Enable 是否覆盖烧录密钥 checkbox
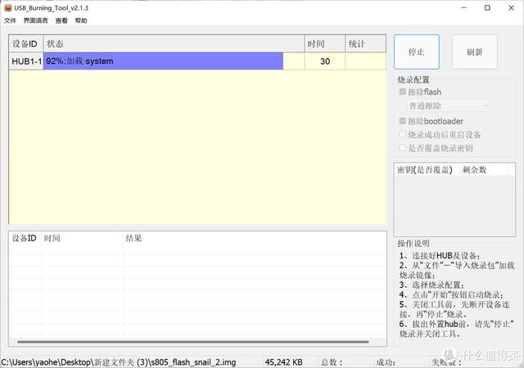 (x=402, y=148)
